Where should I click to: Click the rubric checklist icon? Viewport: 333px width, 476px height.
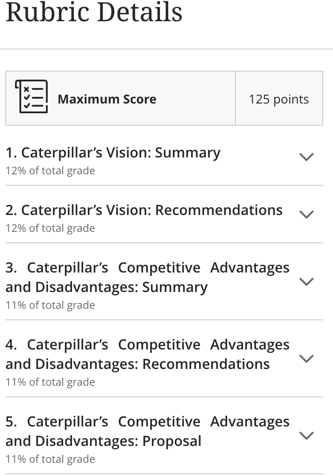[x=31, y=96]
